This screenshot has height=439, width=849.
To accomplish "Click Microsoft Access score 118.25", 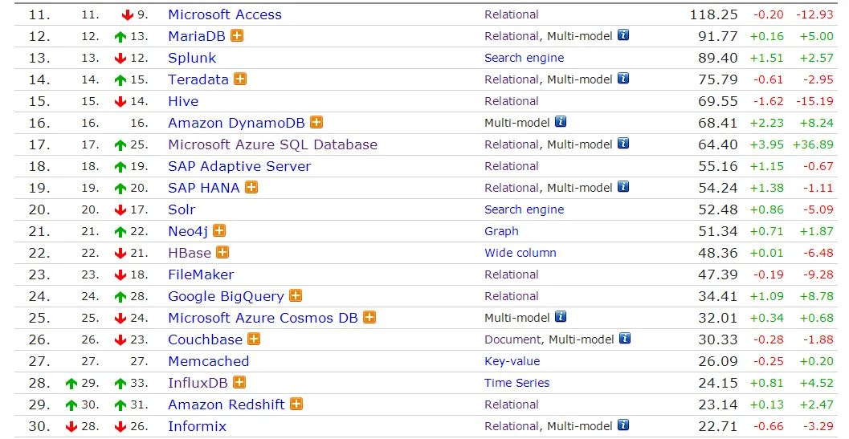I will click(713, 14).
